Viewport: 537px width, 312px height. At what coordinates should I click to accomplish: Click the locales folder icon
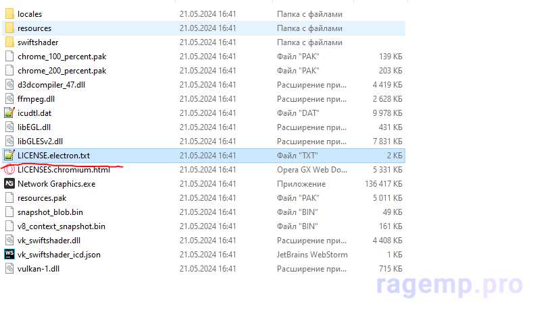pyautogui.click(x=9, y=13)
